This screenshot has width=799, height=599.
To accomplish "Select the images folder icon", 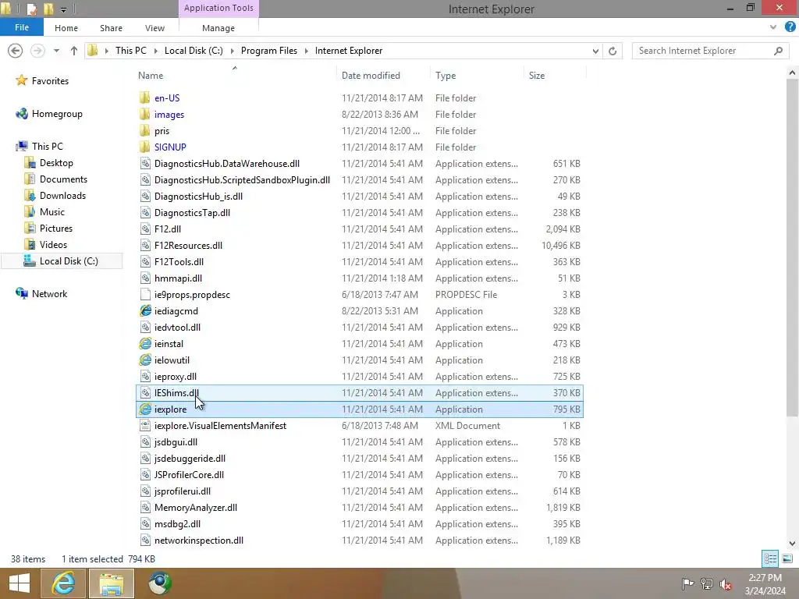I will click(144, 114).
